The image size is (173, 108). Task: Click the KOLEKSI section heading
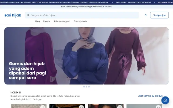tap(16, 93)
